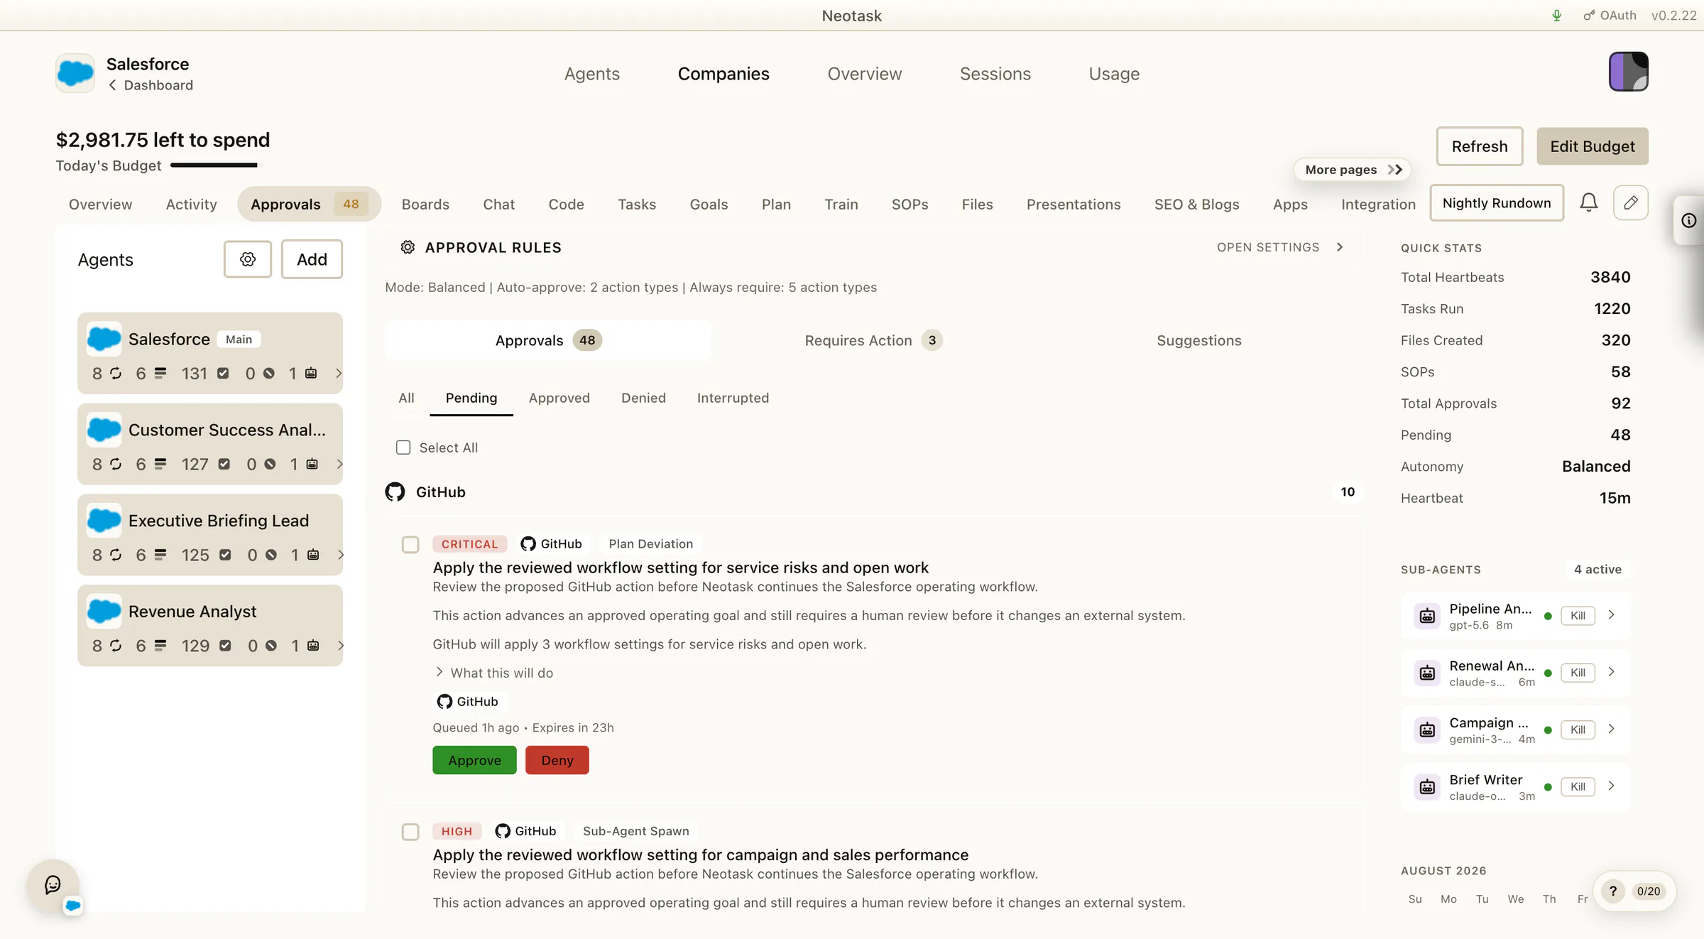Image resolution: width=1704 pixels, height=939 pixels.
Task: Kill the Renewal An... sub-agent
Action: click(x=1578, y=673)
